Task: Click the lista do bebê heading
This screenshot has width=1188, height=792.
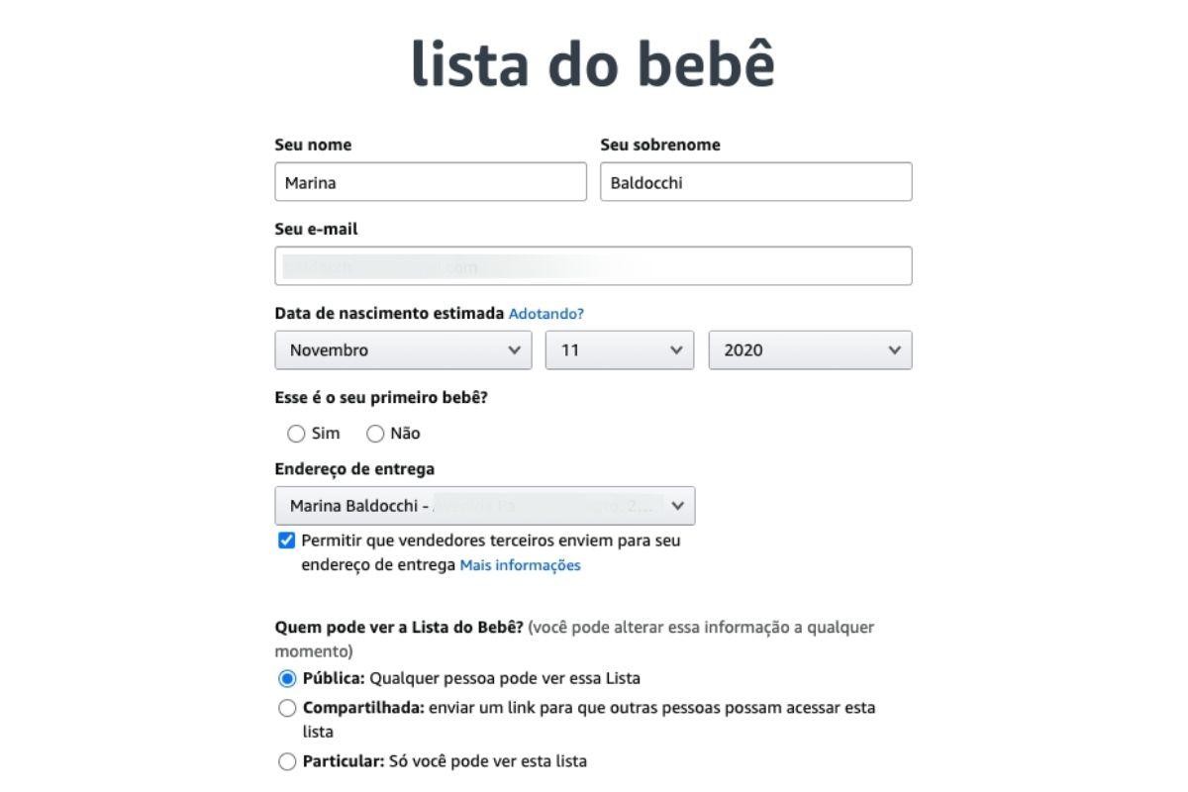Action: click(x=593, y=63)
